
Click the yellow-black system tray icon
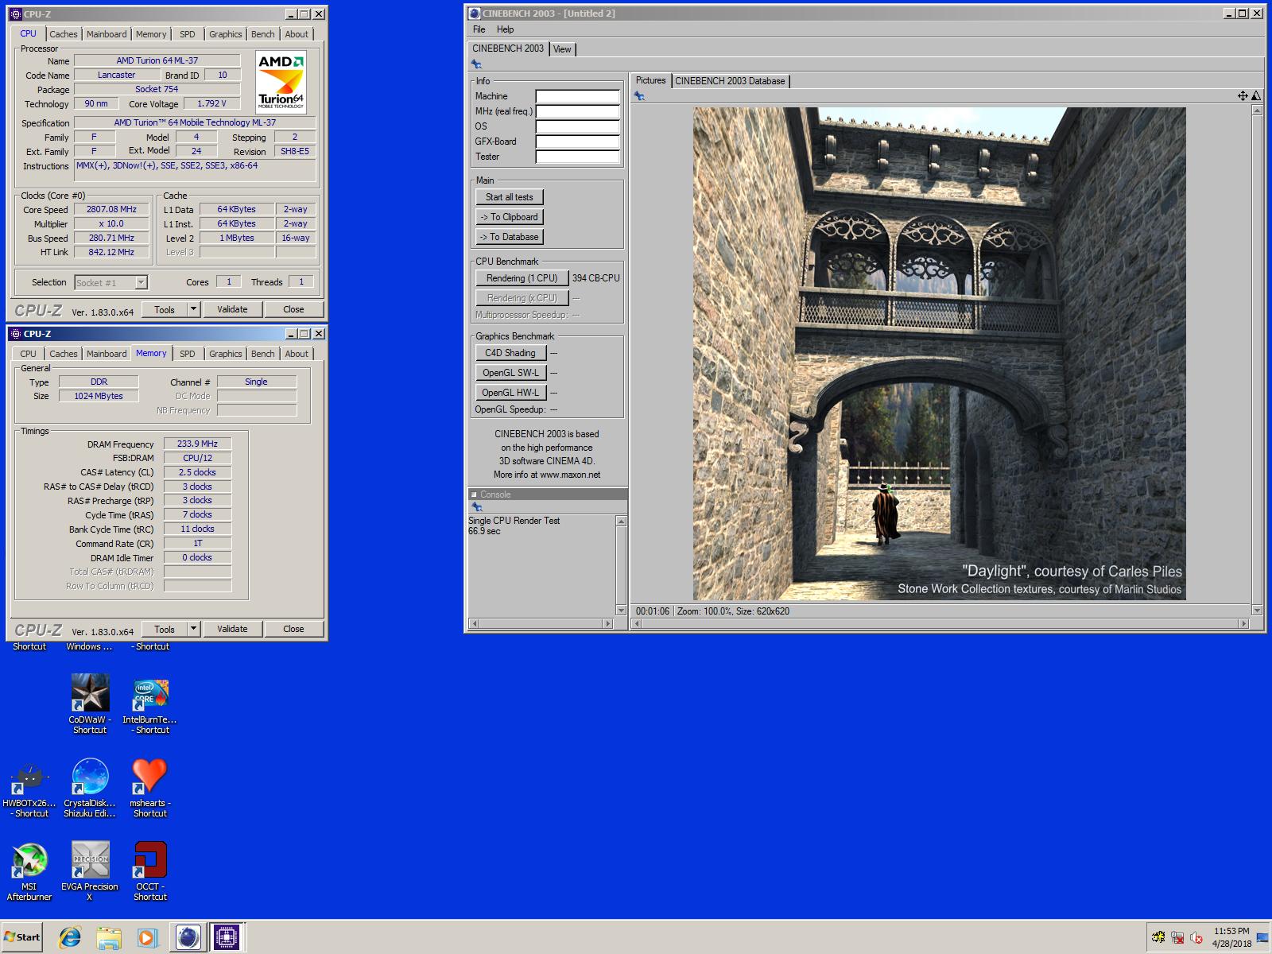coord(1159,938)
